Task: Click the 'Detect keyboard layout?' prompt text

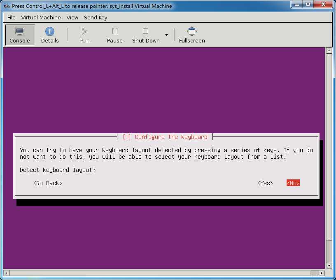Action: 57,170
